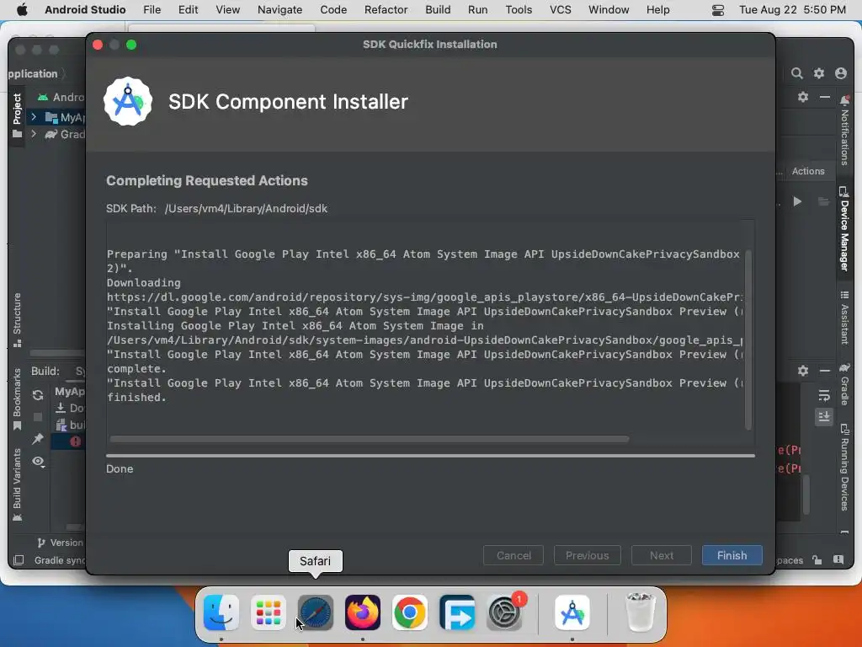The image size is (862, 647).
Task: Open the Refactor menu
Action: [386, 9]
